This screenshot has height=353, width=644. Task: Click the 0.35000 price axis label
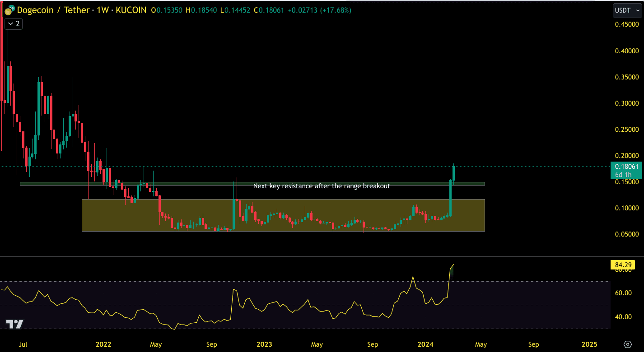pos(627,77)
